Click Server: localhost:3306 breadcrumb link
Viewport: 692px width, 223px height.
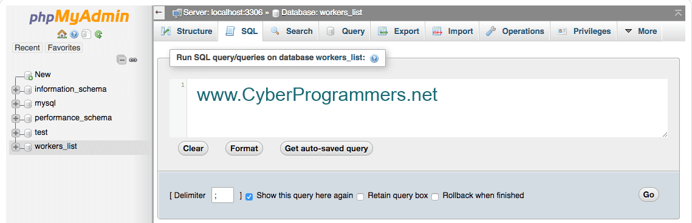click(224, 13)
